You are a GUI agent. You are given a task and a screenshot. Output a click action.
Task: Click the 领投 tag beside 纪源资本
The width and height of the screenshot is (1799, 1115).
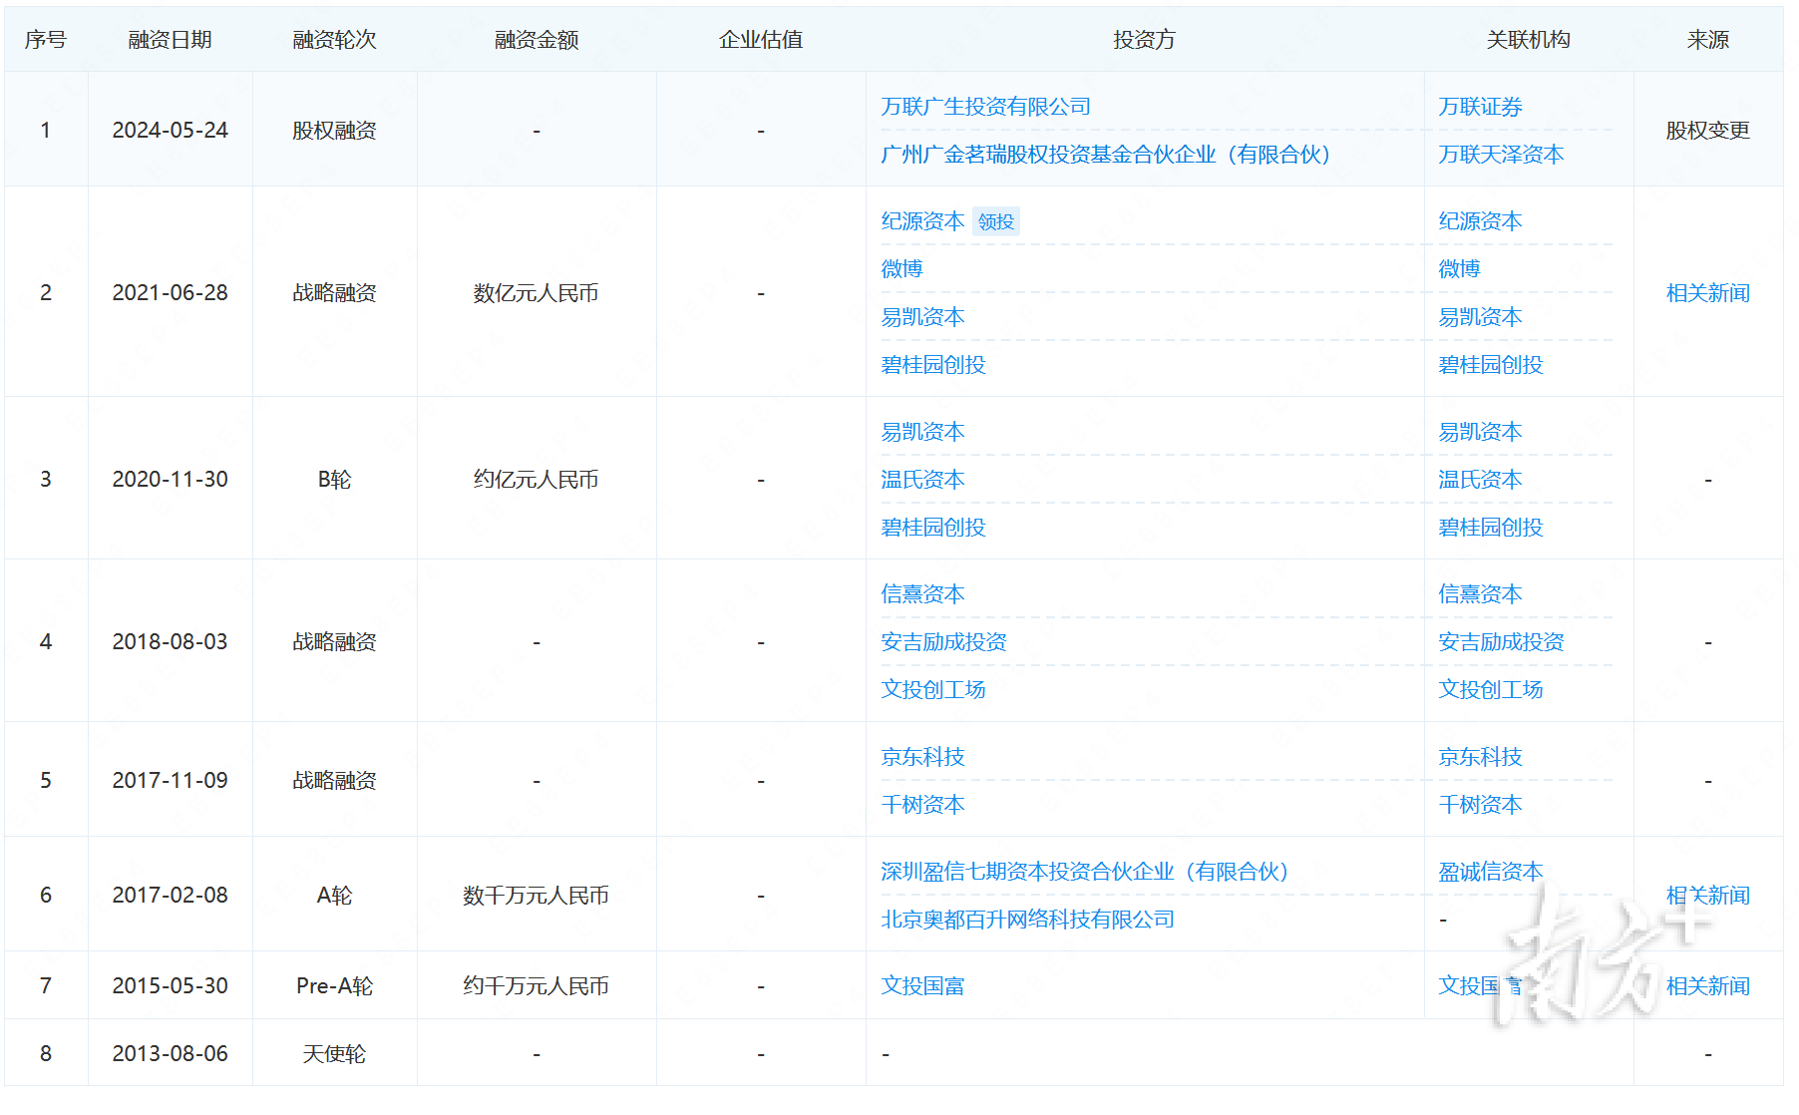[x=995, y=221]
